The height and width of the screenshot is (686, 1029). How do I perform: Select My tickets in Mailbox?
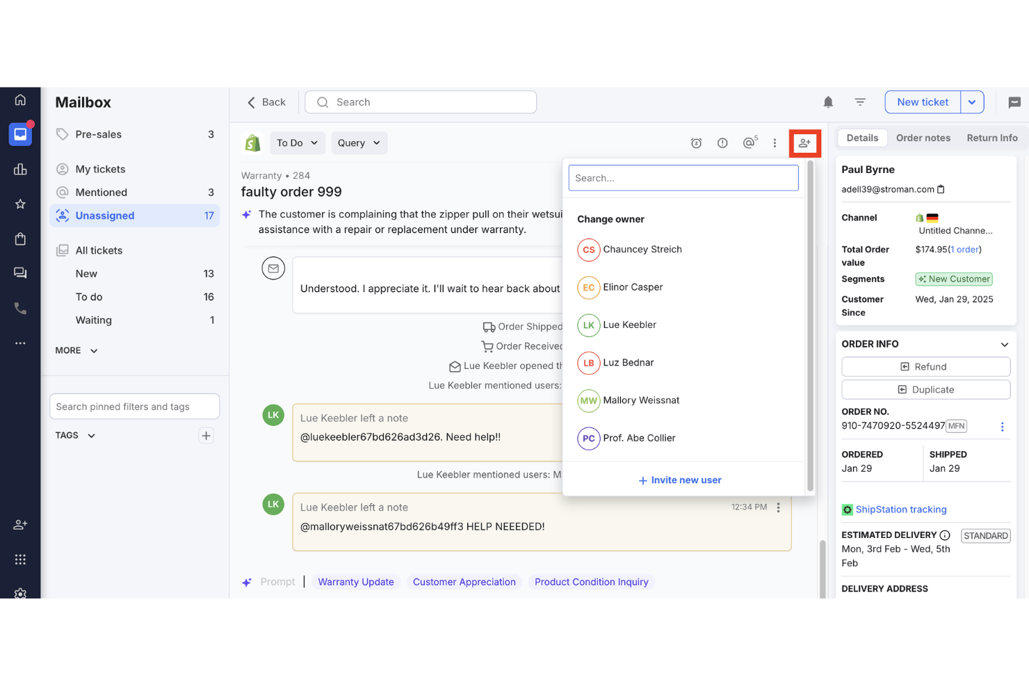[135, 169]
